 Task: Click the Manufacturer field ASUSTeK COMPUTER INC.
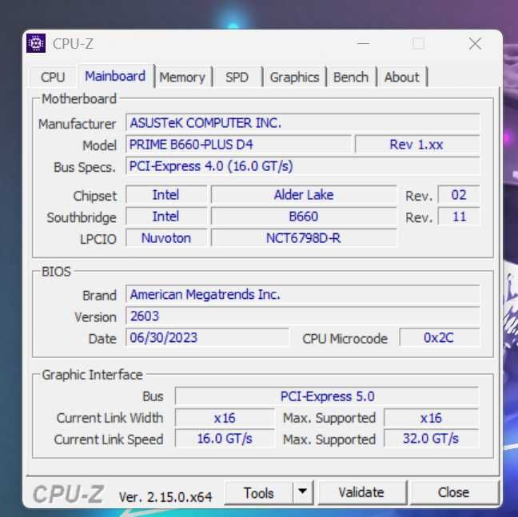pyautogui.click(x=302, y=123)
